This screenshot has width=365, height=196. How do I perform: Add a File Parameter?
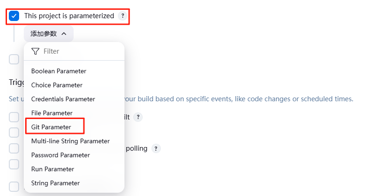click(52, 113)
